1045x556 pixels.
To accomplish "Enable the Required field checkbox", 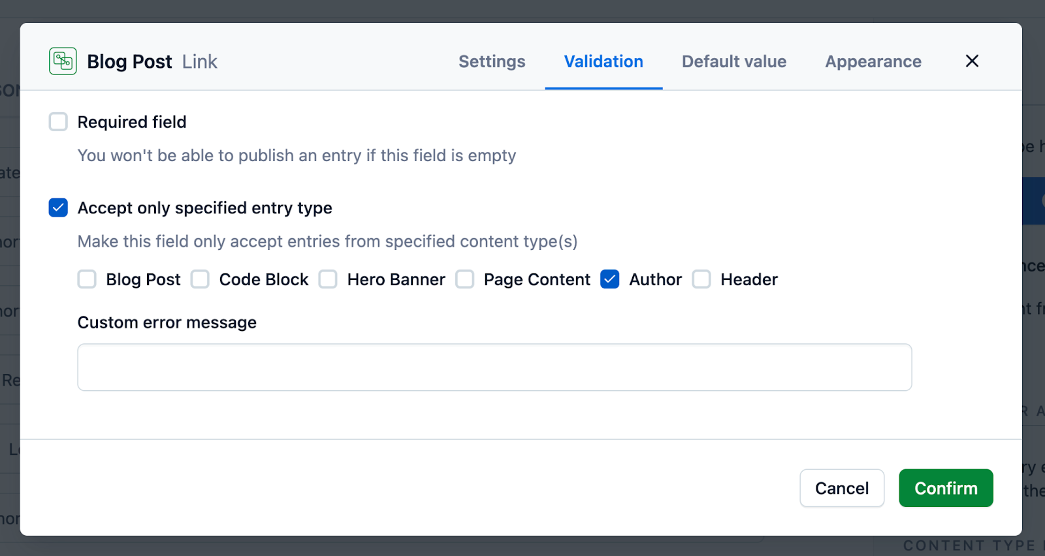I will pos(58,121).
